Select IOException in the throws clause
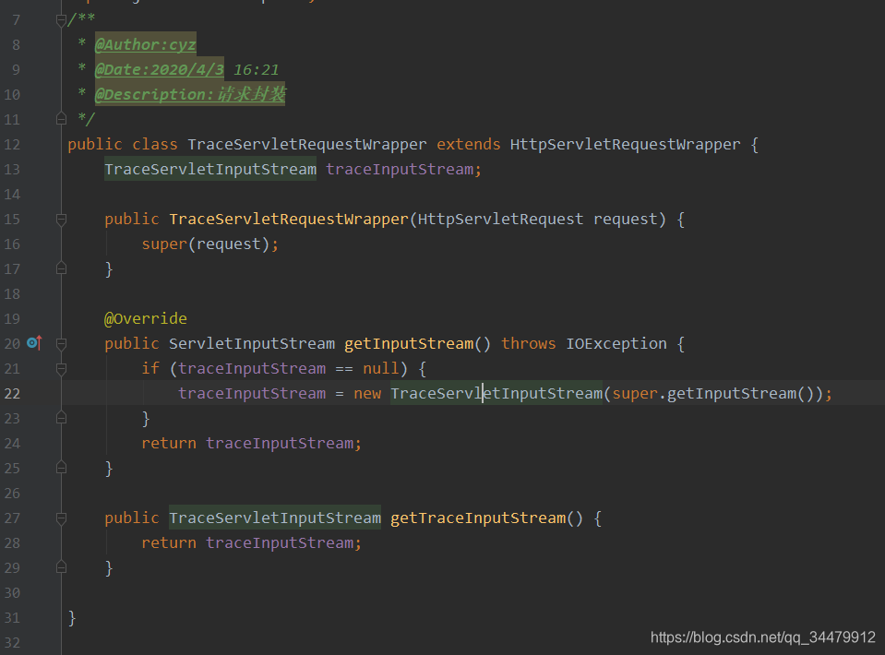This screenshot has height=655, width=885. [616, 342]
